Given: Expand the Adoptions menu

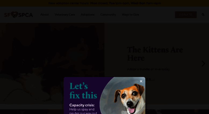Looking at the screenshot, I should [88, 15].
